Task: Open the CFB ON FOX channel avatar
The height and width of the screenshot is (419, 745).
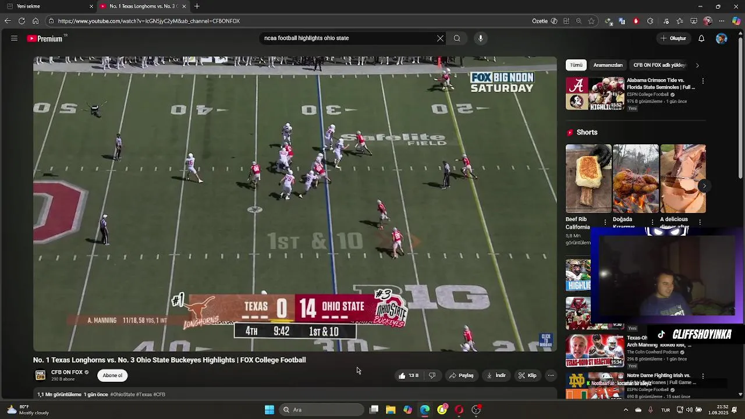Action: 40,375
